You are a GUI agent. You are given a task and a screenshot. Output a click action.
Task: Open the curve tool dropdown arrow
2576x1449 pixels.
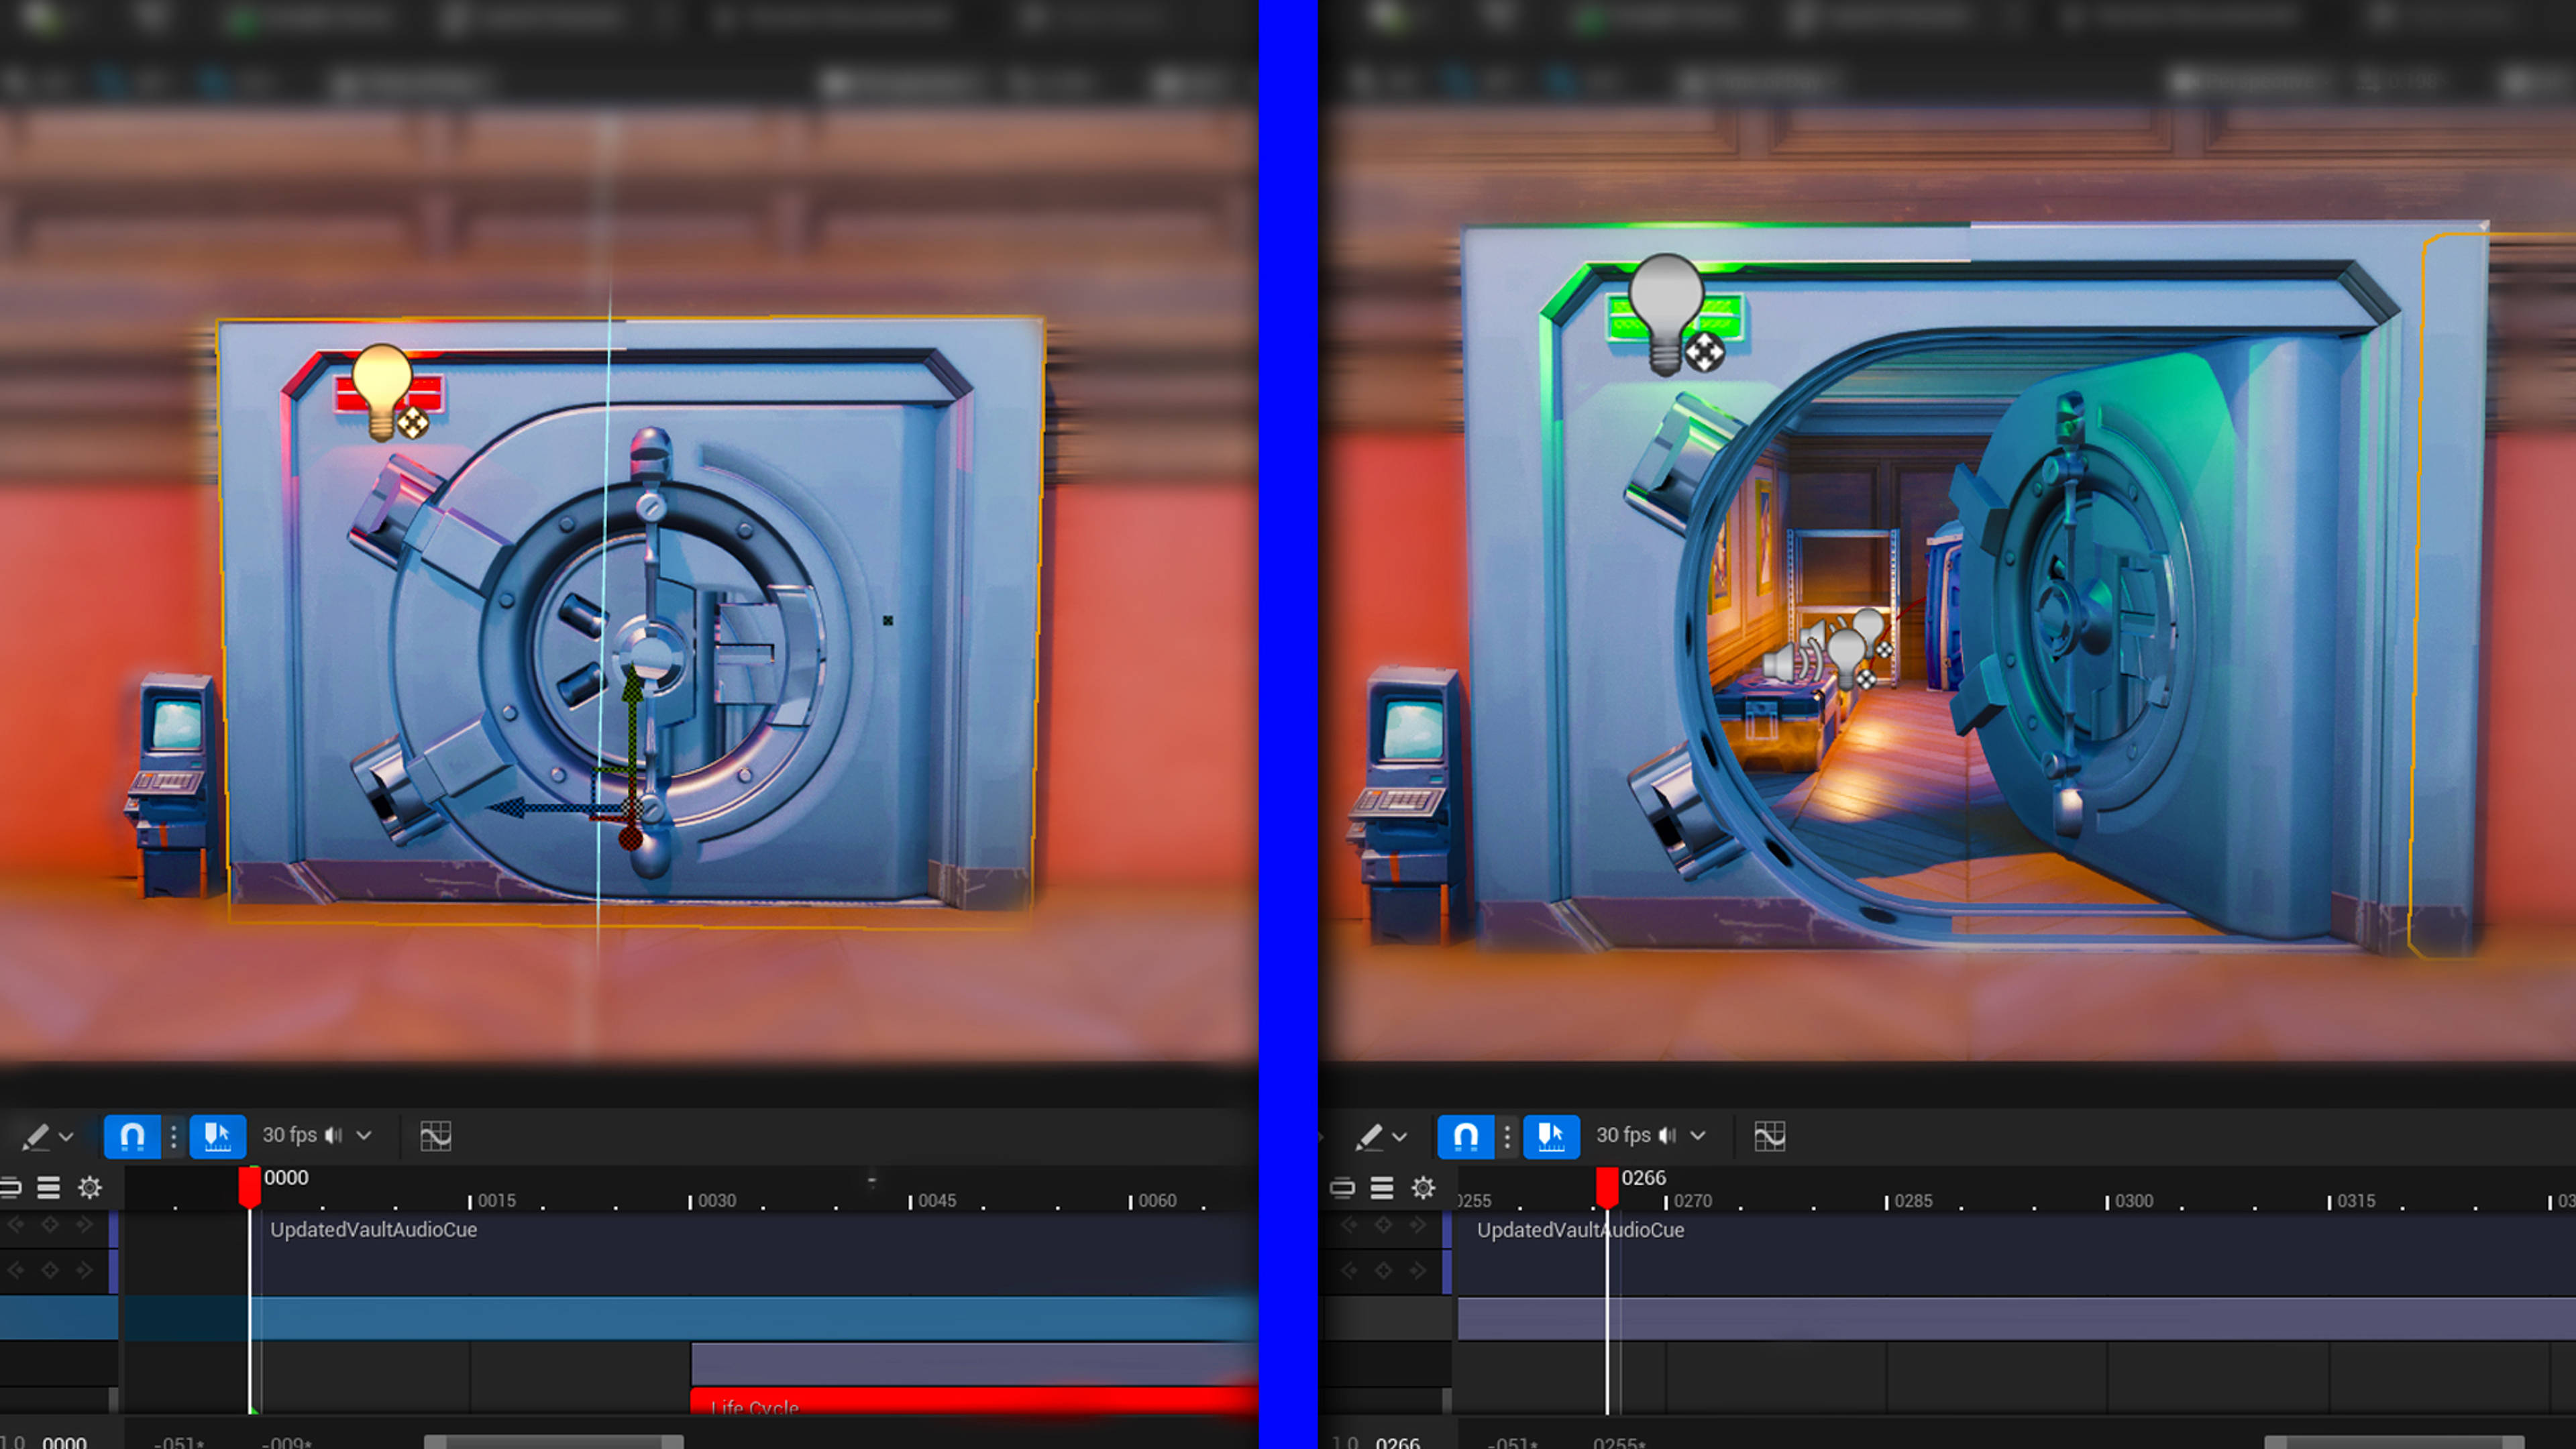point(66,1137)
